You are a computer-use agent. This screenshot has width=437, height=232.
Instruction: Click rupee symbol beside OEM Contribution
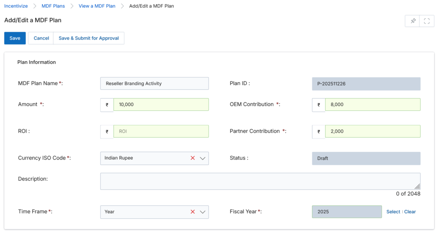(319, 105)
